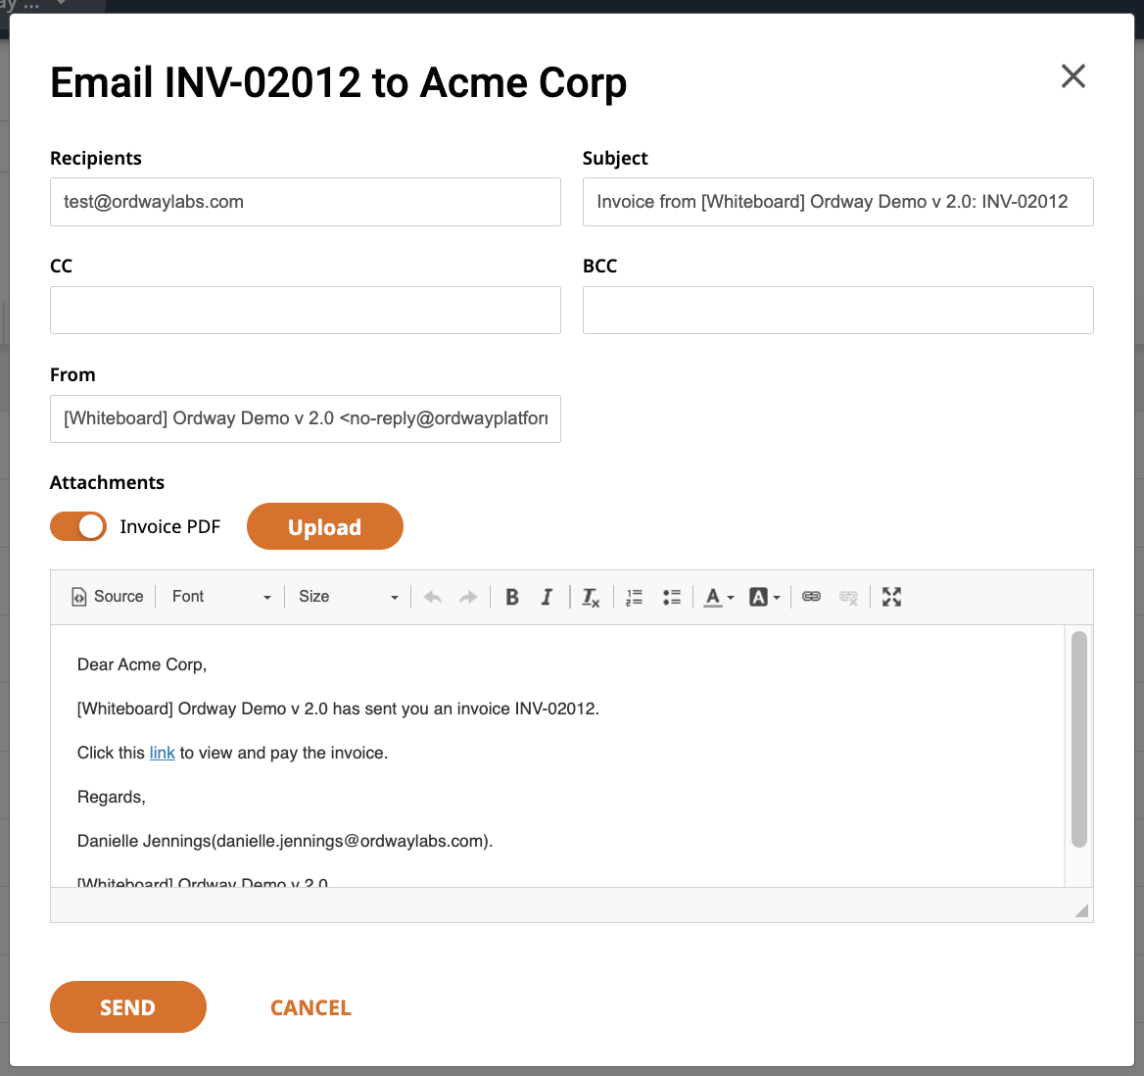Toggle Bold formatting in editor toolbar
The height and width of the screenshot is (1076, 1144).
click(x=512, y=597)
